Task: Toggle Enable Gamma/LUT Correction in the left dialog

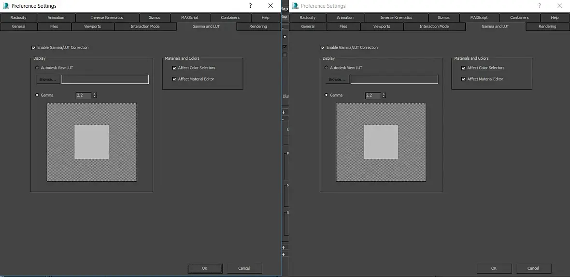Action: click(33, 48)
